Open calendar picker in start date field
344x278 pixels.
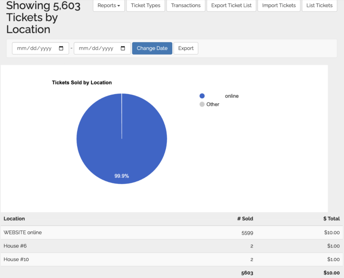pyautogui.click(x=61, y=48)
